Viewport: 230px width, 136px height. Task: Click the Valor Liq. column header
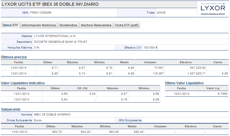tap(213, 88)
